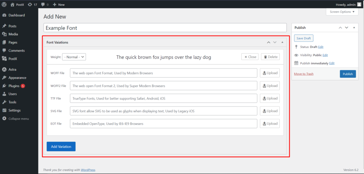Upload an SVG file
This screenshot has width=364, height=174.
(x=270, y=111)
